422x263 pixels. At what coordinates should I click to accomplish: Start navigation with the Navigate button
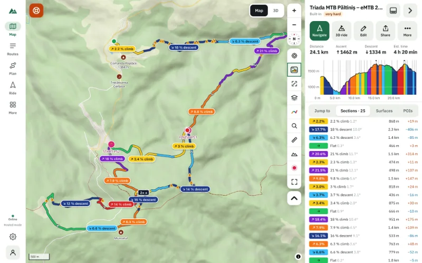tap(320, 31)
